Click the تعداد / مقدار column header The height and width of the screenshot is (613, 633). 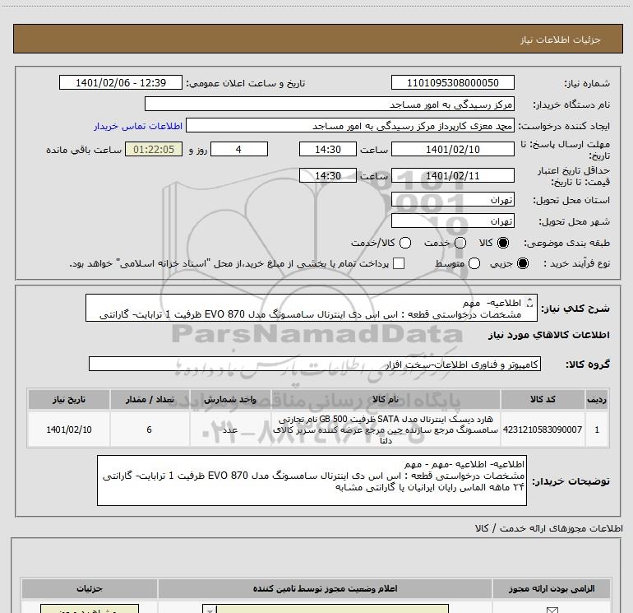tap(150, 399)
